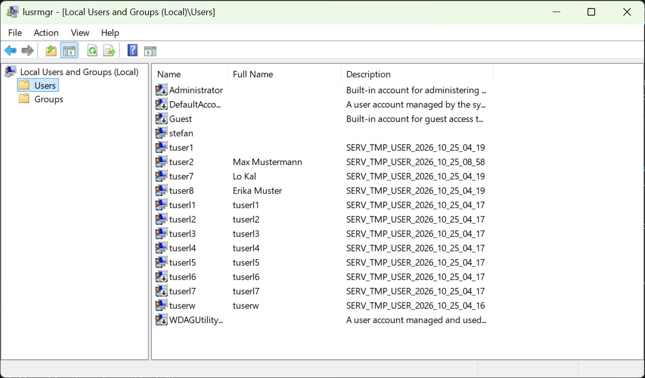Select the tuser2 user name
The image size is (645, 378).
[182, 162]
